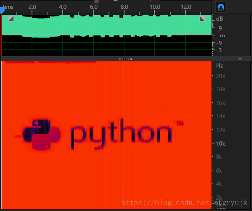
Task: Click the Hz frequency scale label
Action: [x=220, y=65]
